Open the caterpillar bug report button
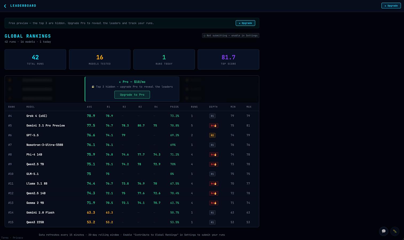404x240 pixels. click(x=395, y=231)
